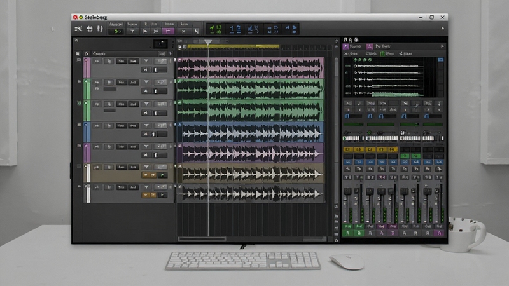Toggle the left dark state button on the blue track
This screenshot has width=509, height=286.
[121, 125]
